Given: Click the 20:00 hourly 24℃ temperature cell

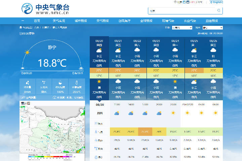Looking at the screenshot, I should (159, 132).
